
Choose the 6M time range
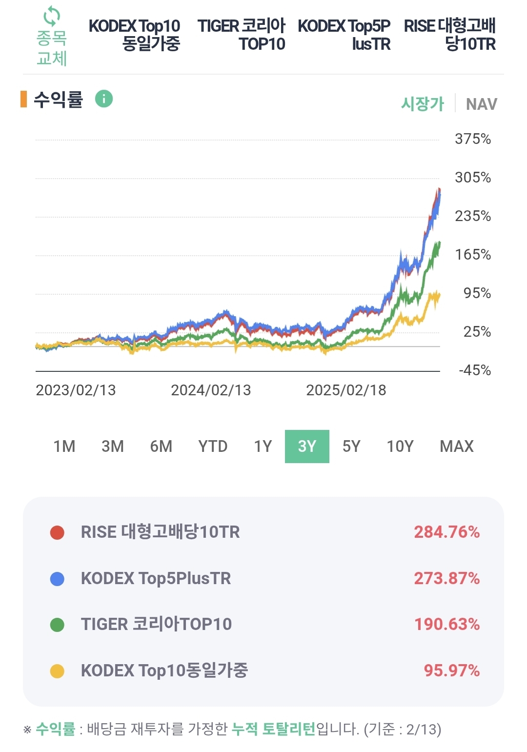[x=161, y=446]
